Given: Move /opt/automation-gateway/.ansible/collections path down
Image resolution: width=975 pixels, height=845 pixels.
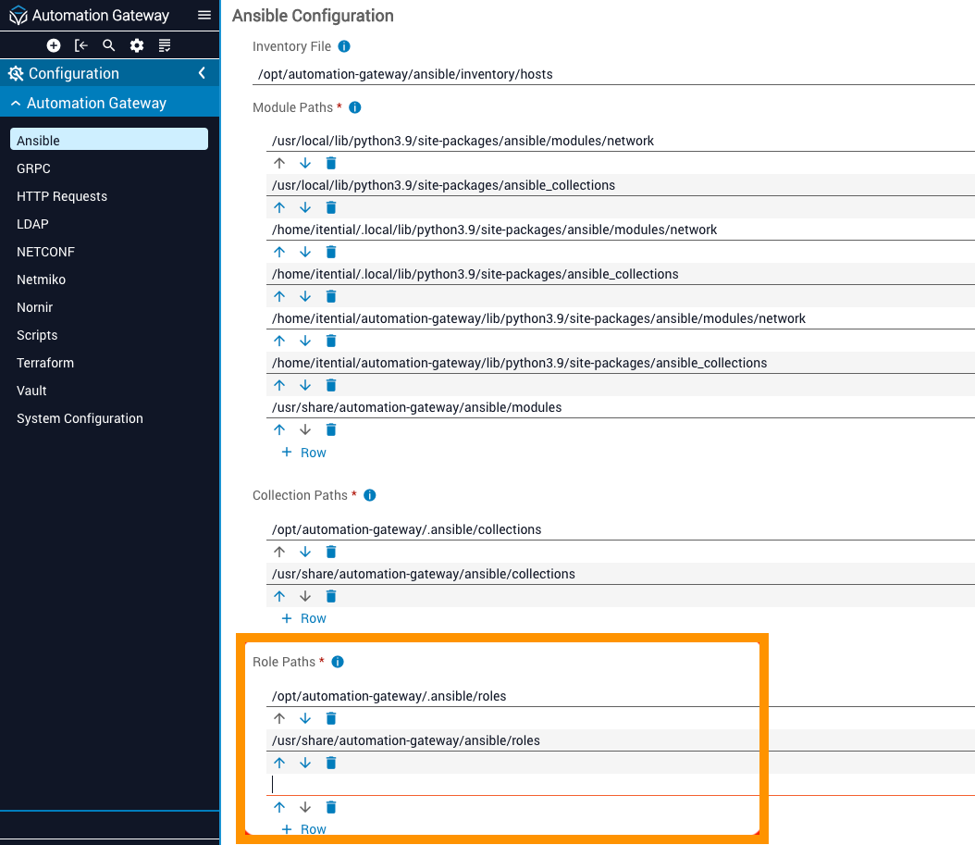Looking at the screenshot, I should click(305, 552).
